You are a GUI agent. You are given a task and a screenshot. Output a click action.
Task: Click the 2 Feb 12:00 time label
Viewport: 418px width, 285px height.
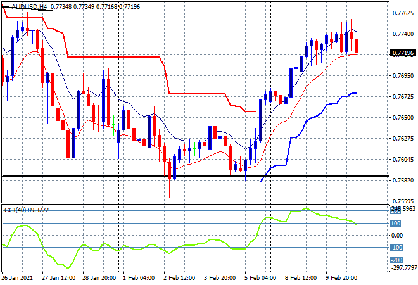pos(179,278)
